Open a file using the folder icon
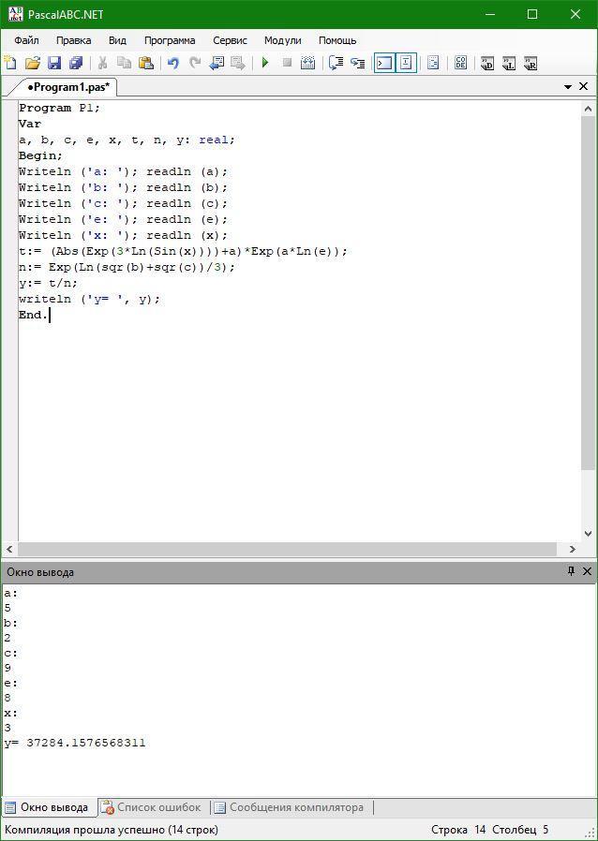 tap(33, 63)
